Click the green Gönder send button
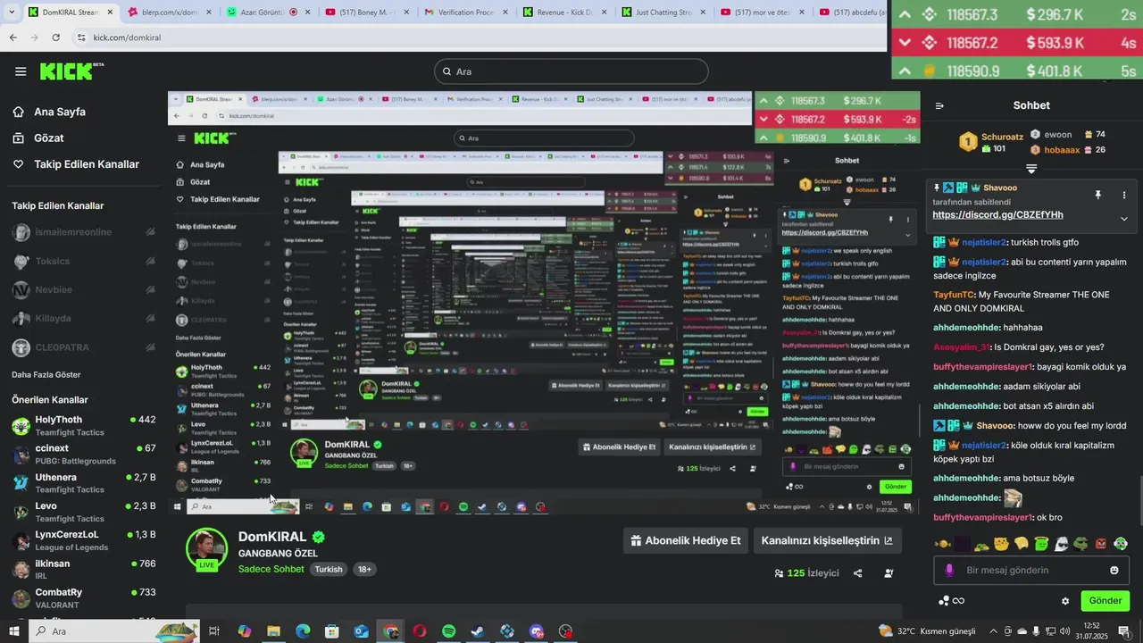The width and height of the screenshot is (1143, 643). click(1105, 601)
